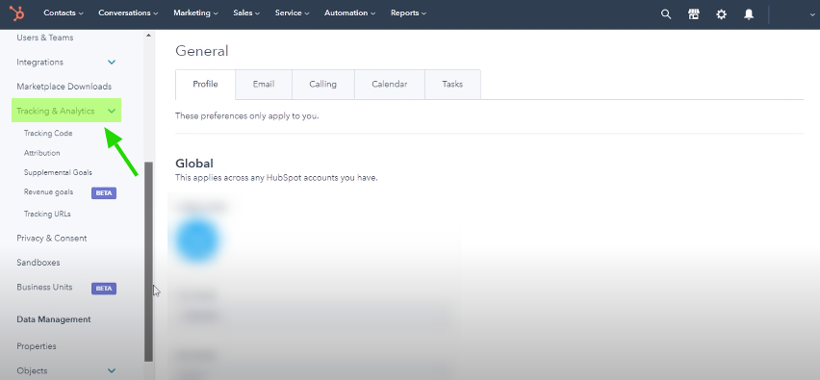The height and width of the screenshot is (380, 820).
Task: Select Objects in the sidebar
Action: pyautogui.click(x=32, y=370)
